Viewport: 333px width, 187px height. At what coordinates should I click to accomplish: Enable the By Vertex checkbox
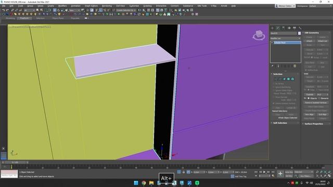tap(274, 84)
